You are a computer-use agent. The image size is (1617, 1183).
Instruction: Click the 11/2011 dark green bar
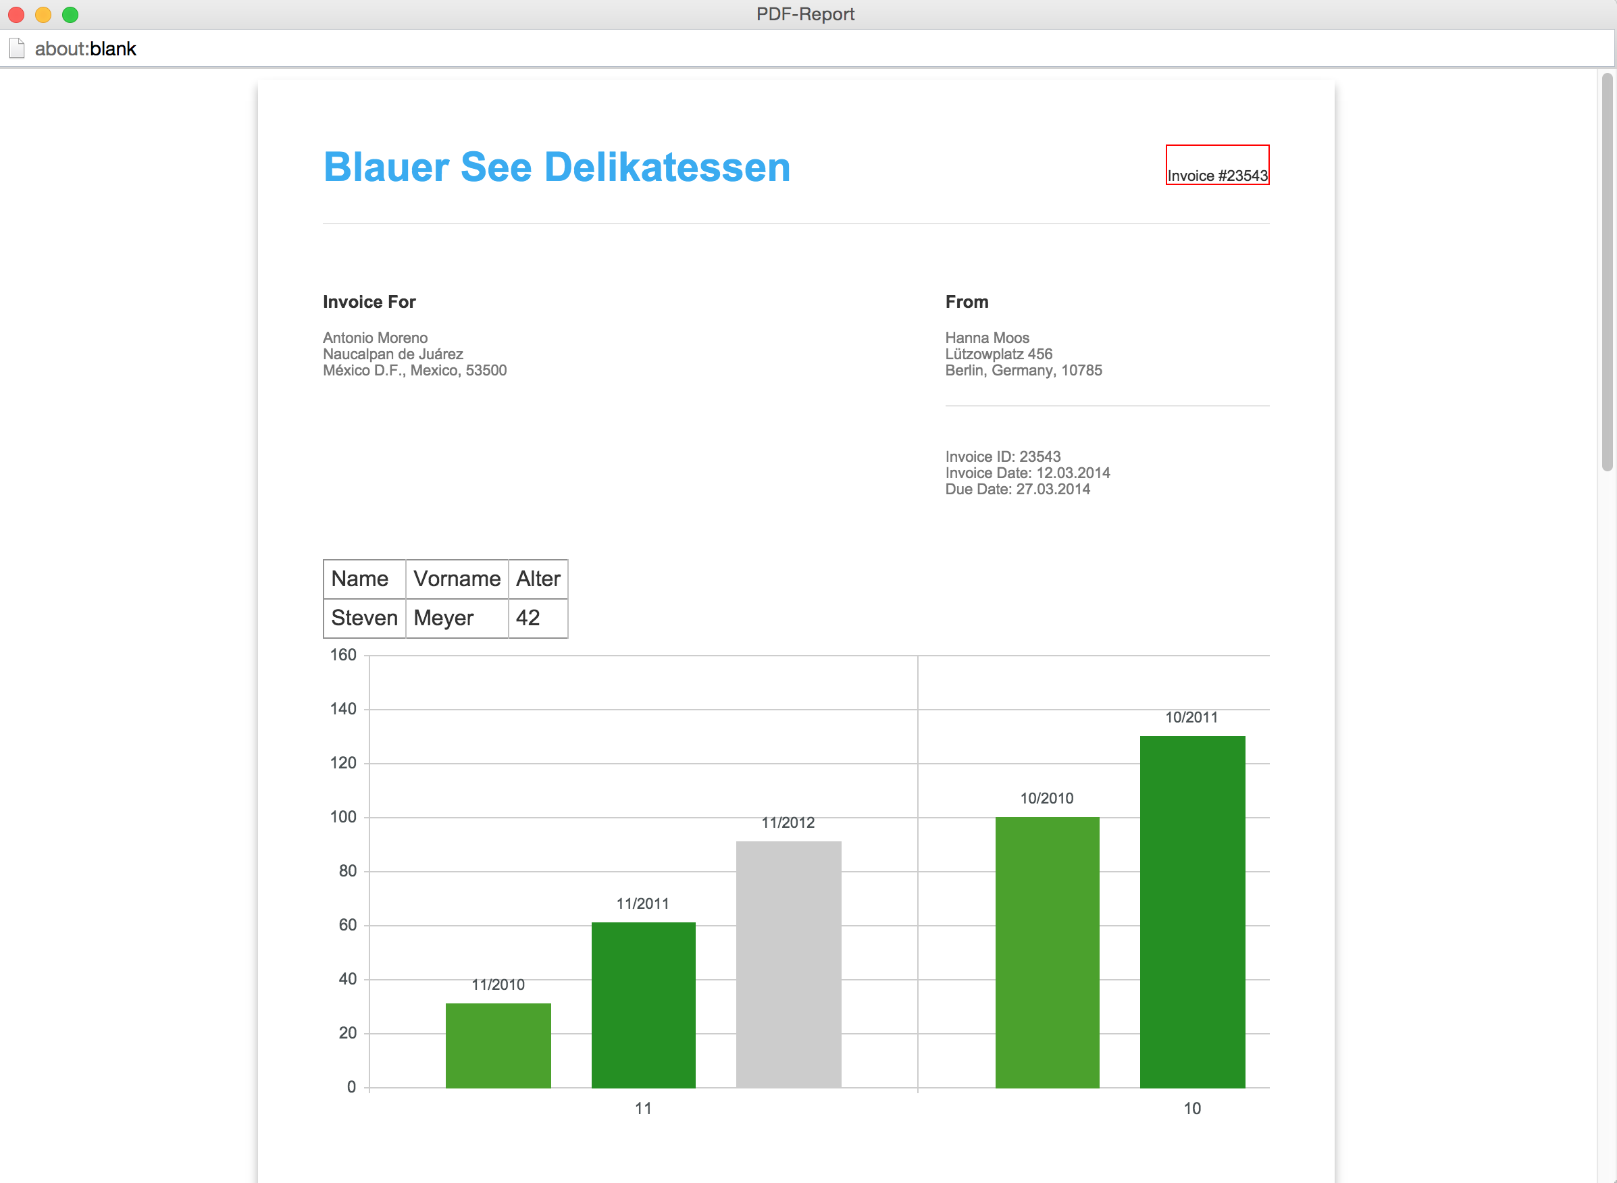643,1005
